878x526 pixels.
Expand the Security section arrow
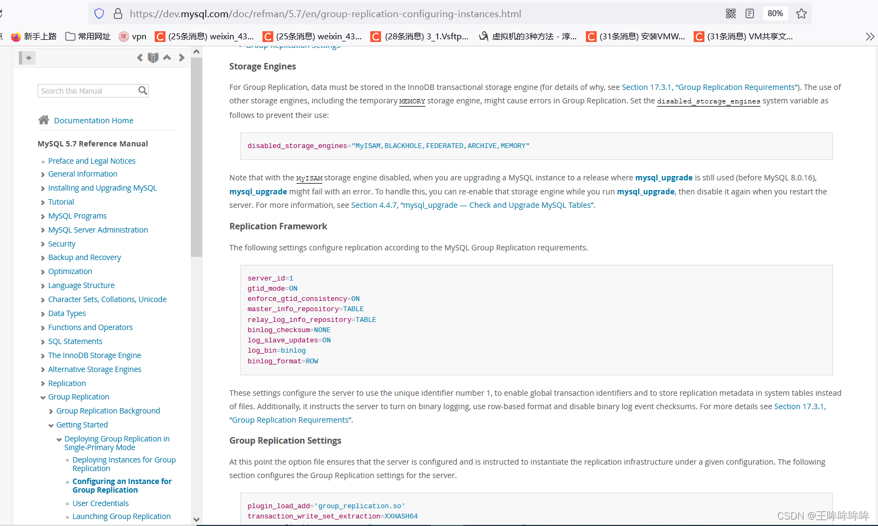[x=43, y=244]
